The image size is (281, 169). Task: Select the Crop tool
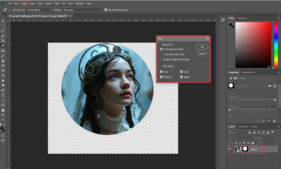(x=3, y=41)
